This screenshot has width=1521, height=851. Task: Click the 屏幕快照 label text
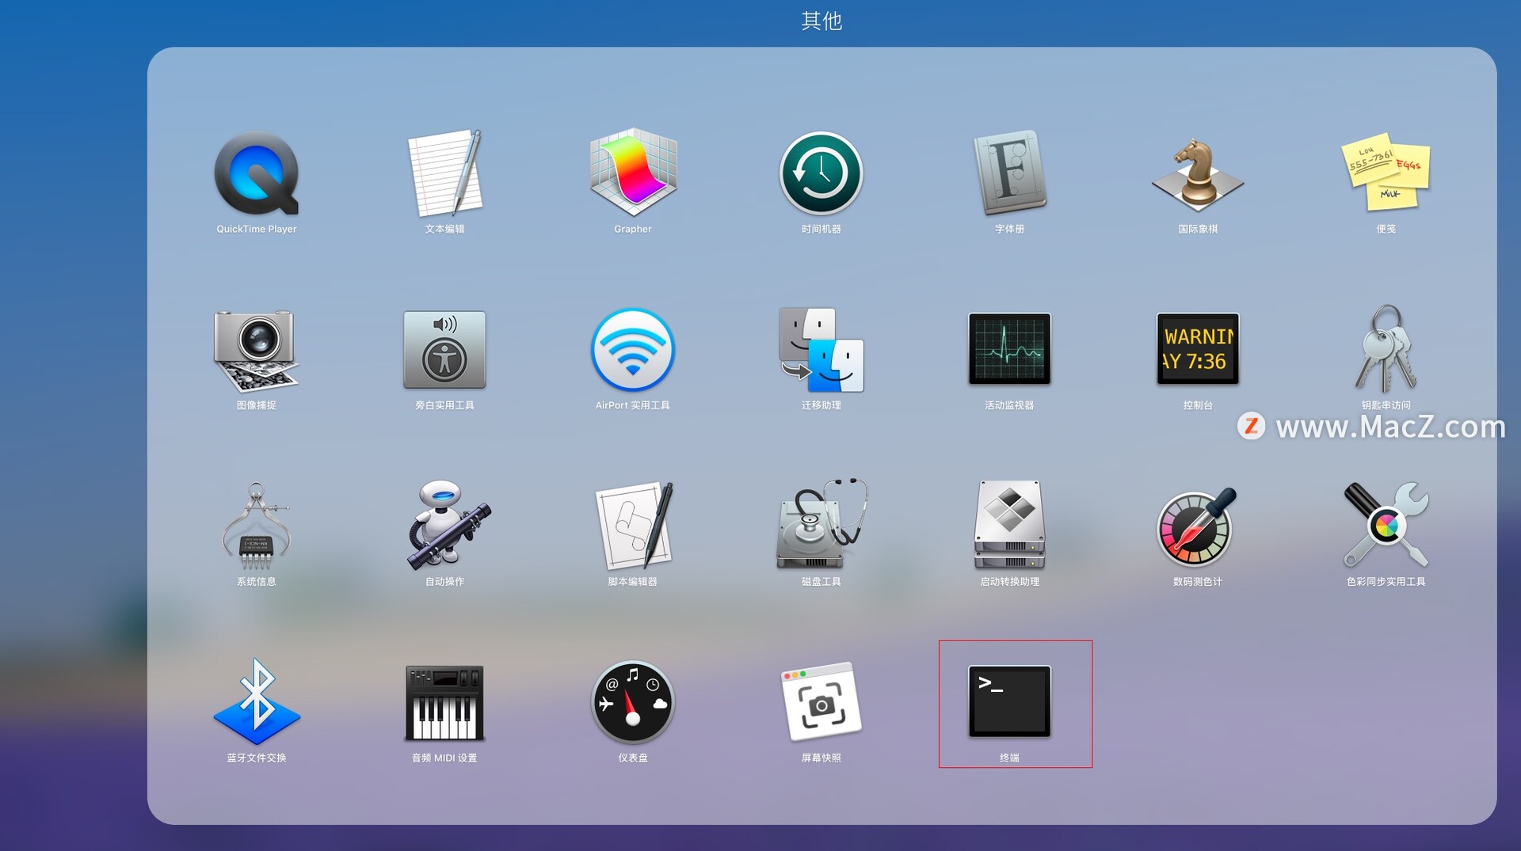pos(821,758)
